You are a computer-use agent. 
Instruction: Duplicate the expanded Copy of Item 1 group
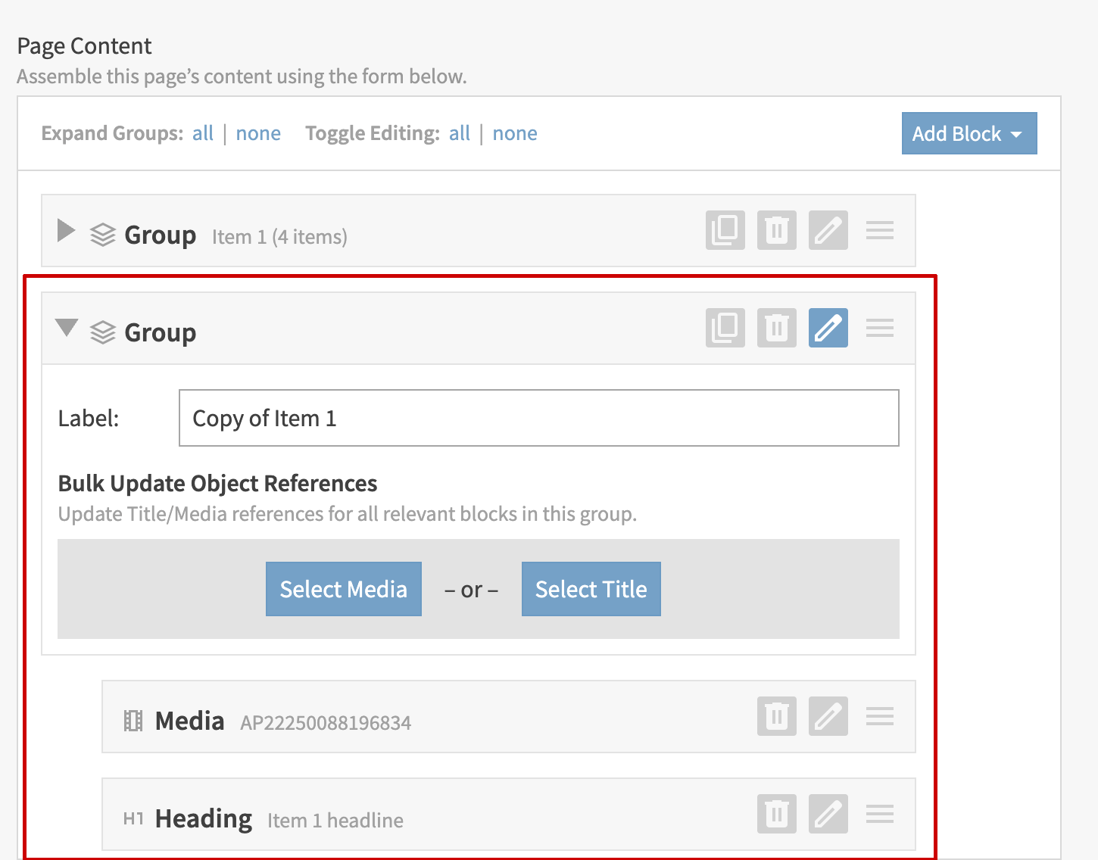tap(725, 328)
